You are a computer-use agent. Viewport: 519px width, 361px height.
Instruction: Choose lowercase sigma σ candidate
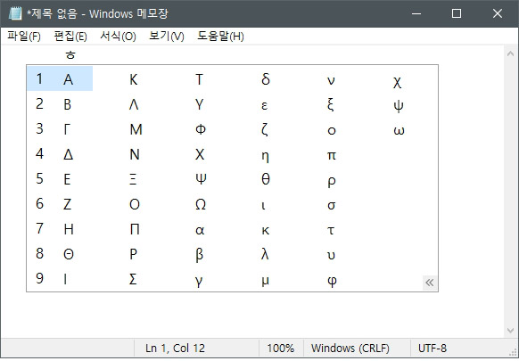[x=332, y=206]
